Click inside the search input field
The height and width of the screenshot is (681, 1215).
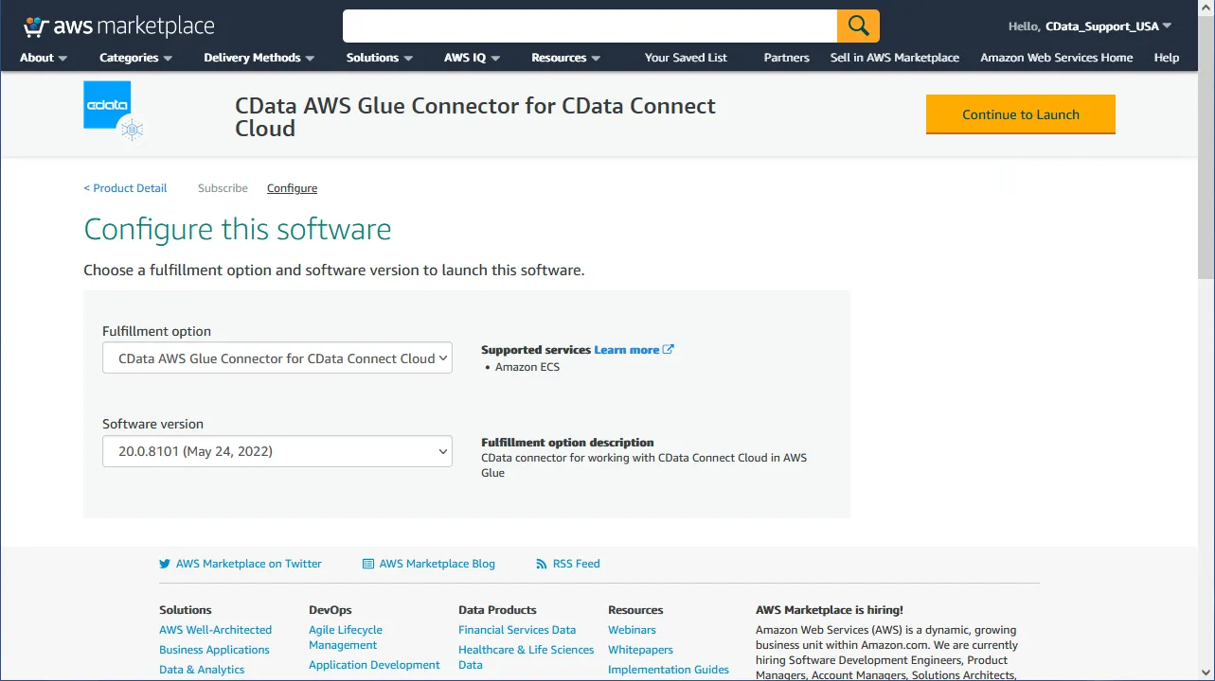587,26
